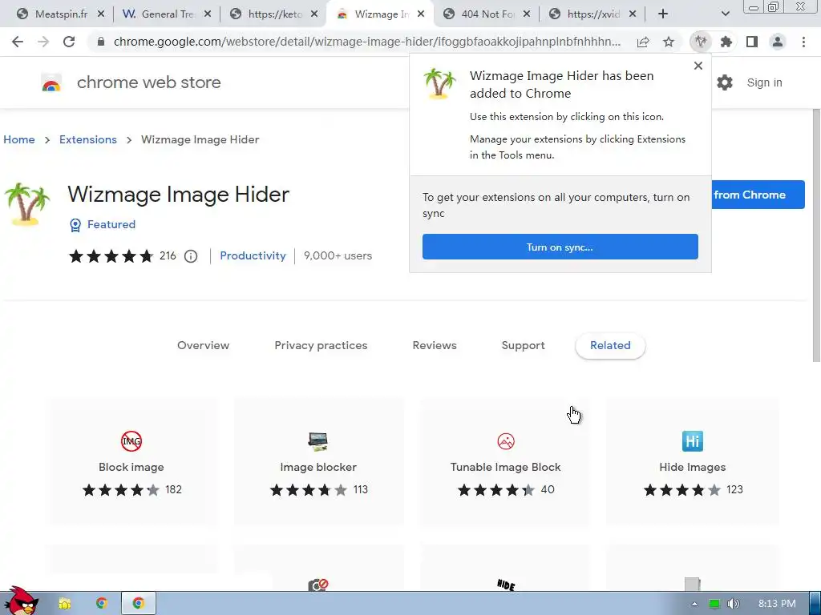Click the Chrome Web Store rainbow logo
Screen dimensions: 821x615
(x=51, y=82)
